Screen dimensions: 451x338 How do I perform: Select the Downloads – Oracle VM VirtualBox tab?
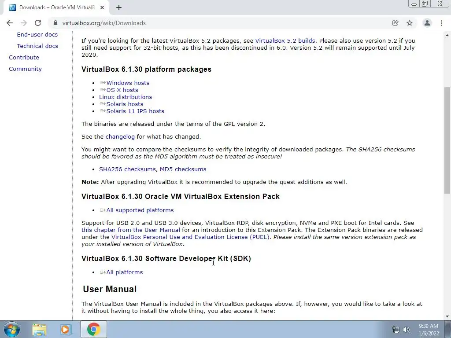pos(57,7)
